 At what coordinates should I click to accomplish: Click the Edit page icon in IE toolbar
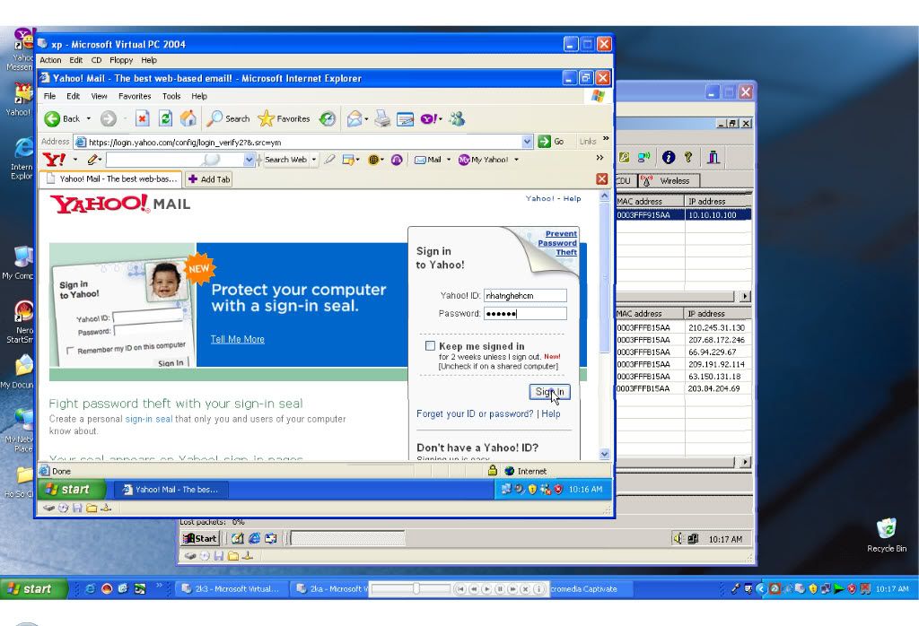[405, 119]
